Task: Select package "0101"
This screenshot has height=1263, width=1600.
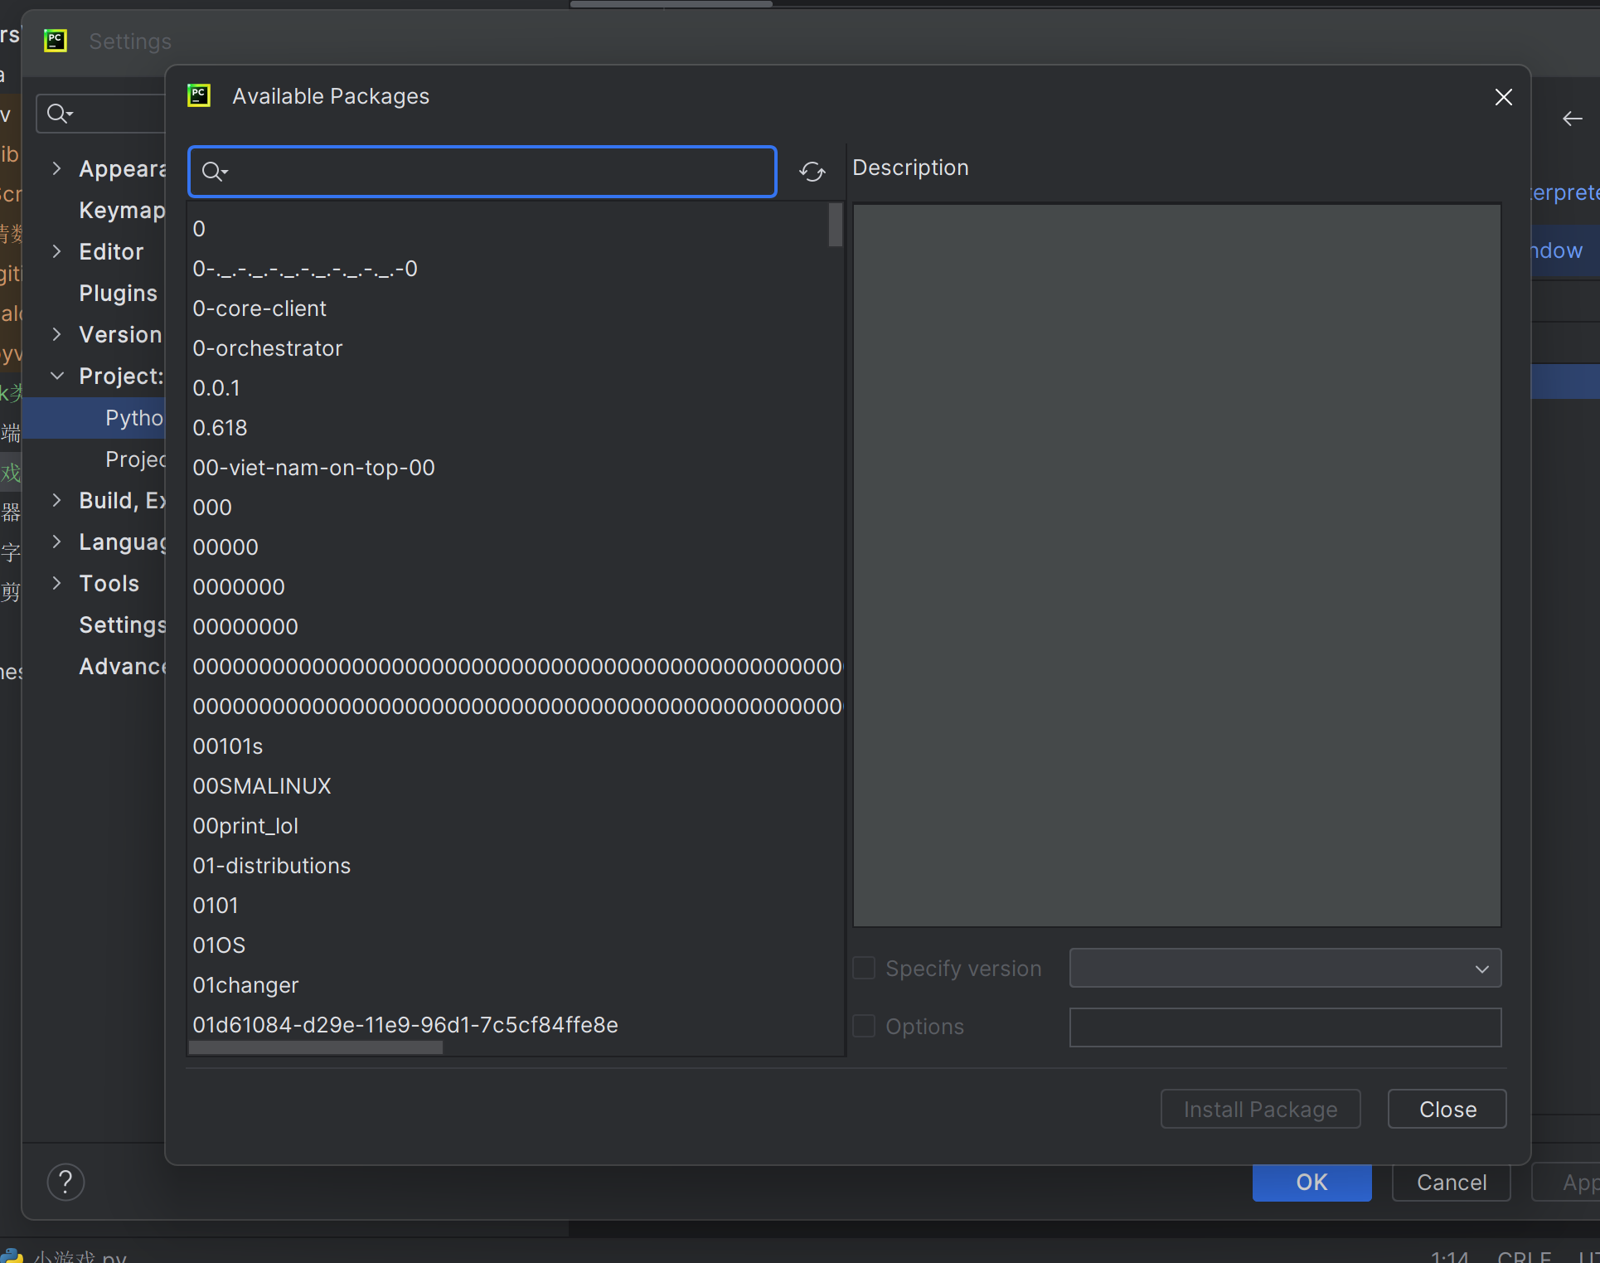Action: (516, 906)
